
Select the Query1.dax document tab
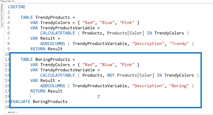(x=6, y=1)
